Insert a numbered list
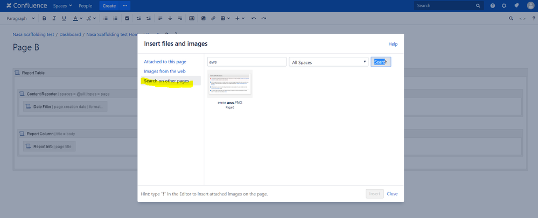 pyautogui.click(x=115, y=18)
